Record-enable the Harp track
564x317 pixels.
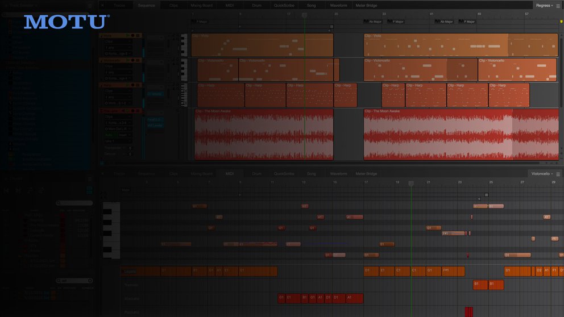click(133, 85)
